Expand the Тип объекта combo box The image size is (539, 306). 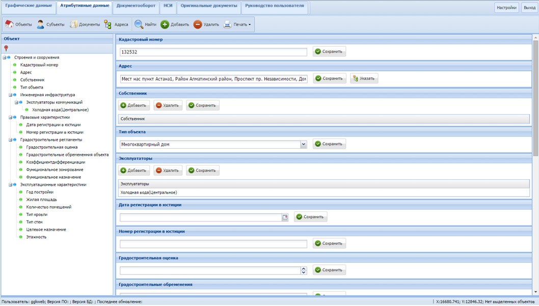[x=304, y=145]
